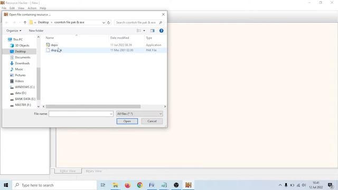The height and width of the screenshot is (190, 338).
Task: Click the refresh folder icon
Action: coord(109,22)
